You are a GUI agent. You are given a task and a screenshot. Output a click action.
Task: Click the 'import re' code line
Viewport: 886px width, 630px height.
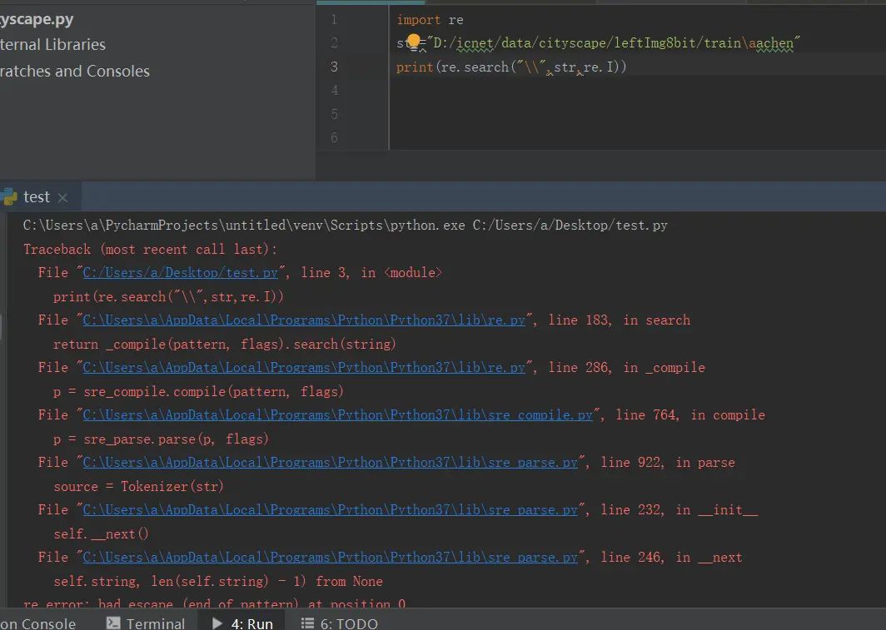pos(430,20)
